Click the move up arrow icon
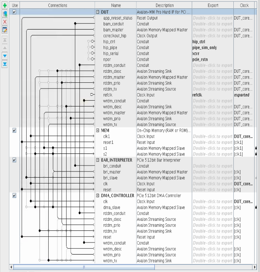The height and width of the screenshot is (272, 260). coord(5,48)
